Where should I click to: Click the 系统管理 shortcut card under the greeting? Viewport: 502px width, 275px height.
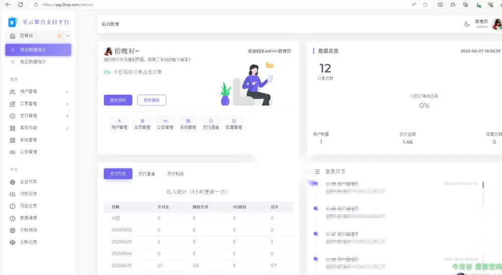tap(188, 124)
